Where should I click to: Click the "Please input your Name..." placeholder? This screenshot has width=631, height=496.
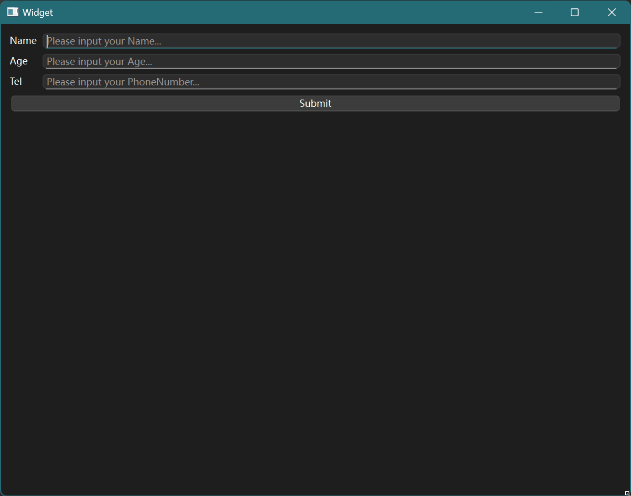[104, 41]
